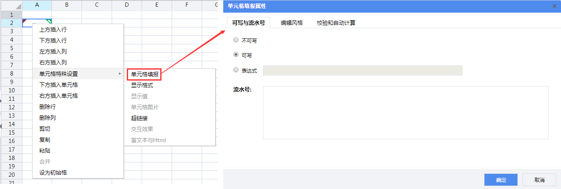Click the 流水号 text area
The width and height of the screenshot is (561, 189).
(405, 113)
